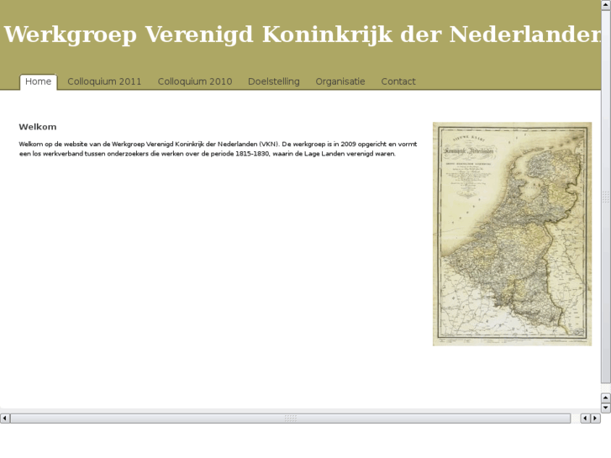Click the horizontal scrollbar left arrow at far left
611x458 pixels.
pos(5,419)
